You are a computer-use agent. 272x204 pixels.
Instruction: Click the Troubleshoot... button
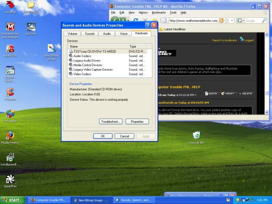click(111, 122)
